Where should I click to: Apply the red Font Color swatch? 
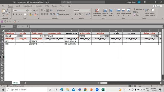pos(35,14)
